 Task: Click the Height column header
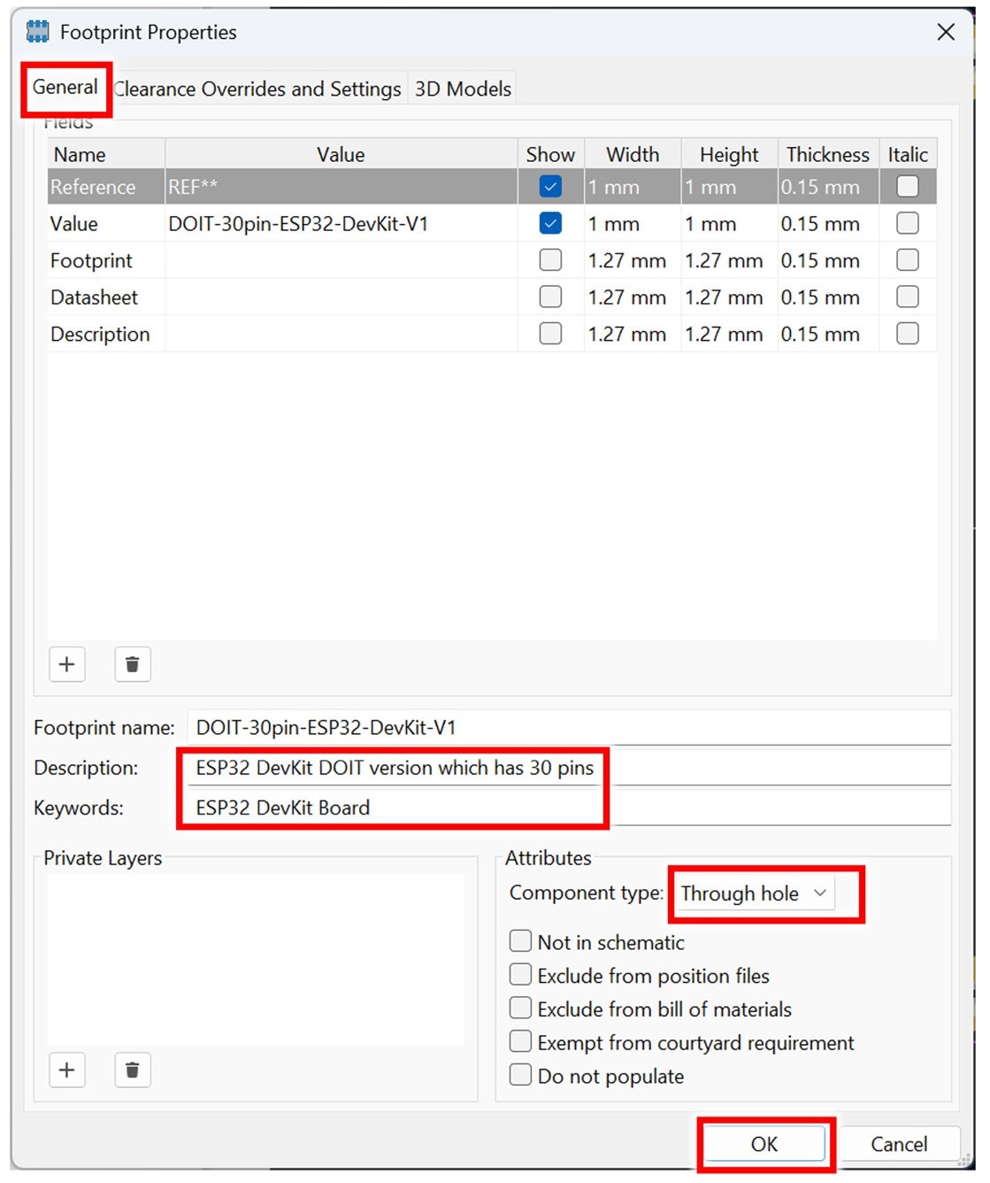(729, 154)
